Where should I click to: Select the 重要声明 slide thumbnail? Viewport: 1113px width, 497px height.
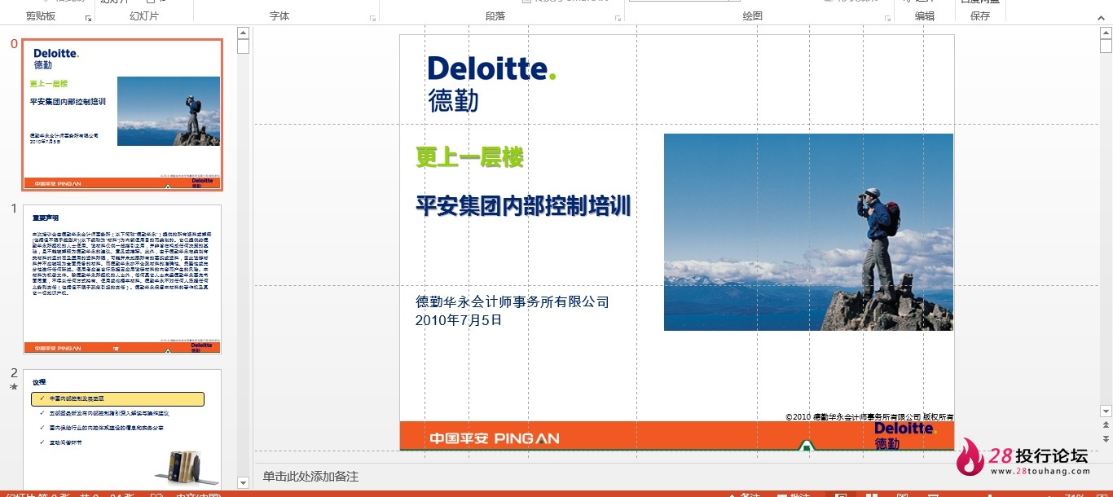tap(122, 279)
